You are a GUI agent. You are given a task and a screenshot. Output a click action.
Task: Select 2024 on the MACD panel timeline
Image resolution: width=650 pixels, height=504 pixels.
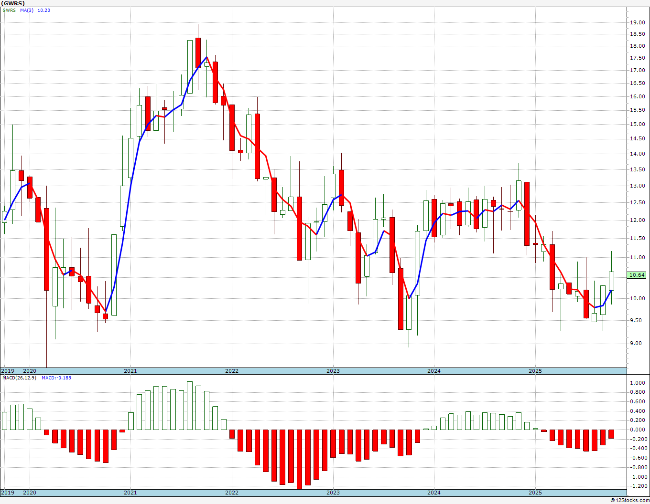pos(434,493)
